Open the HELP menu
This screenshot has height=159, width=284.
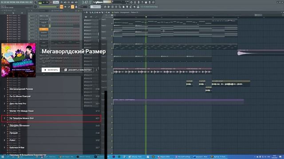31,2
